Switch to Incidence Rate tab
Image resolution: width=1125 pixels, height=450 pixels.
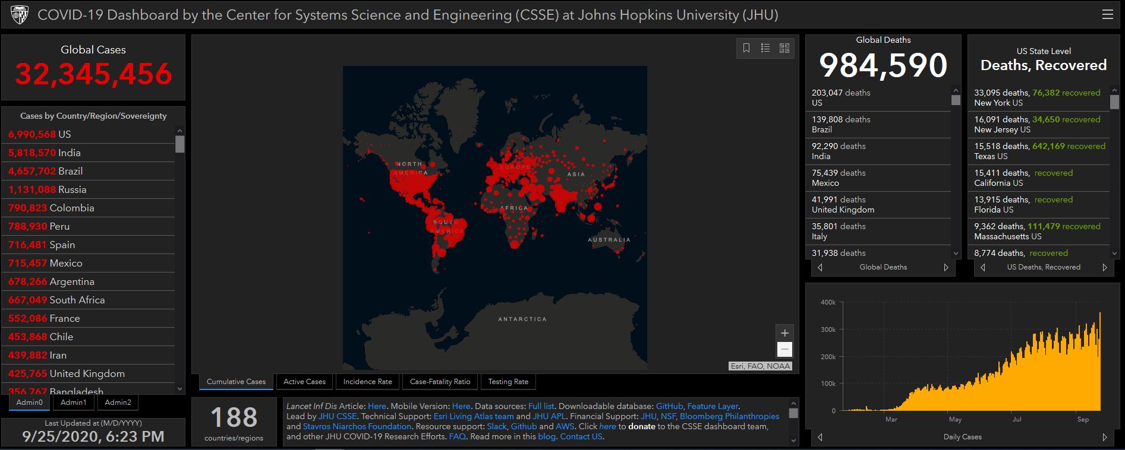click(x=368, y=382)
